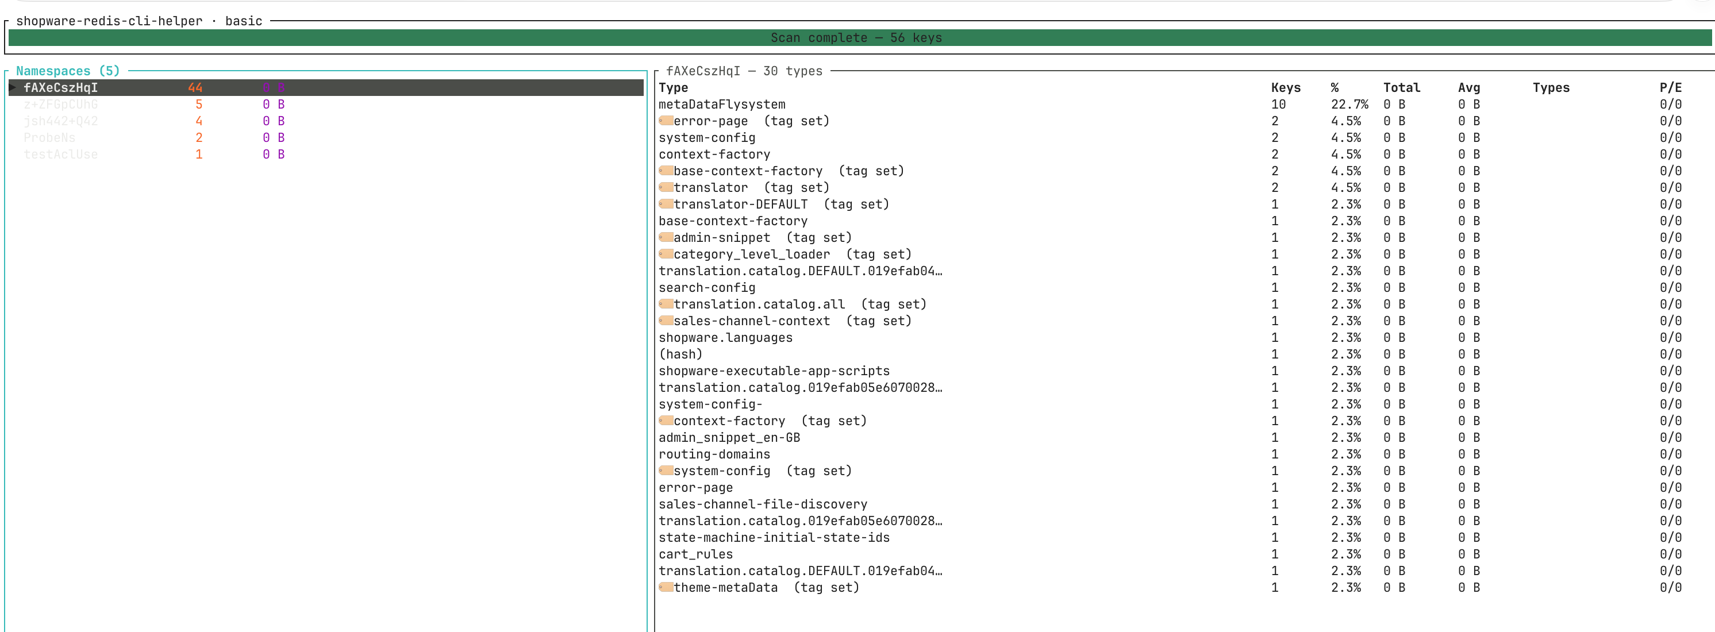Click the 0 B size for ProbeNs

pyautogui.click(x=274, y=138)
